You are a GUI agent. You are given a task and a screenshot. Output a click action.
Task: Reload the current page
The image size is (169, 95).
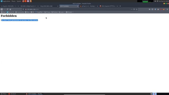7,9
